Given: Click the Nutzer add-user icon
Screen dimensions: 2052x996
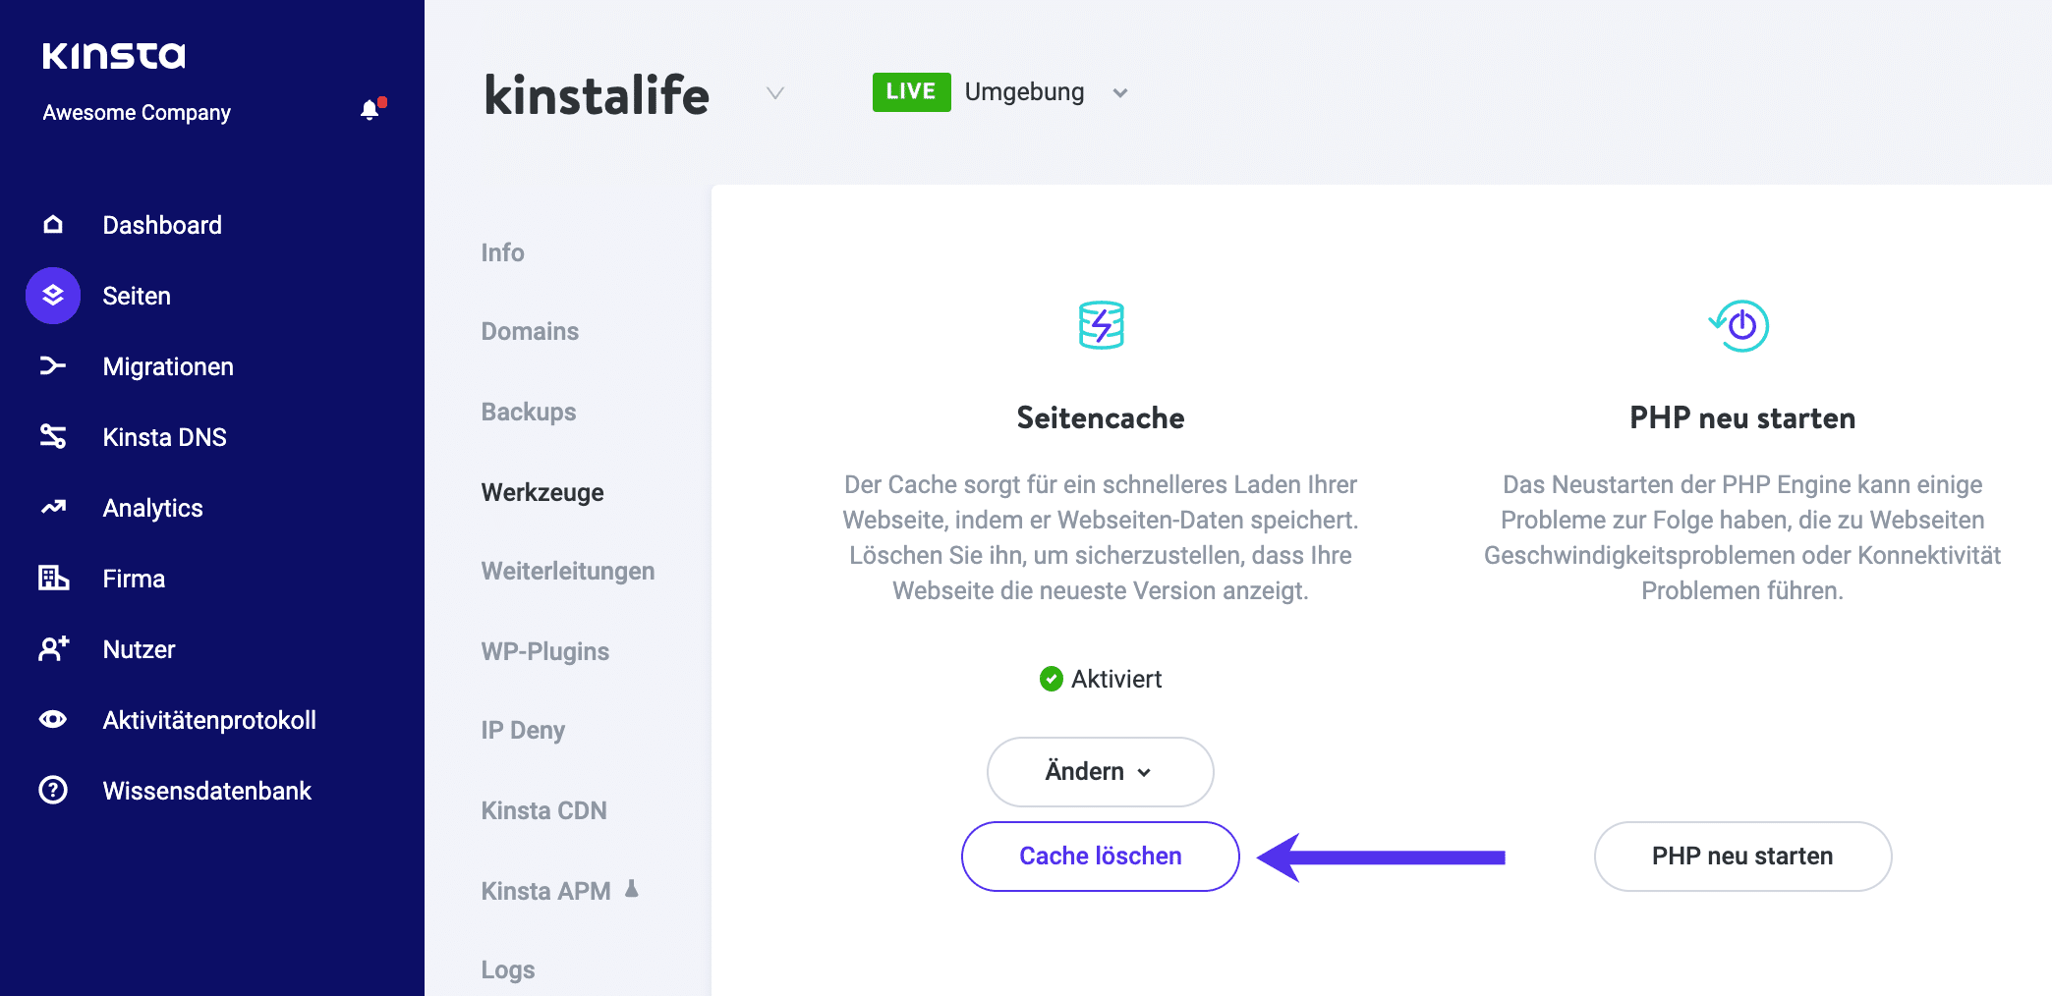Looking at the screenshot, I should click(52, 648).
